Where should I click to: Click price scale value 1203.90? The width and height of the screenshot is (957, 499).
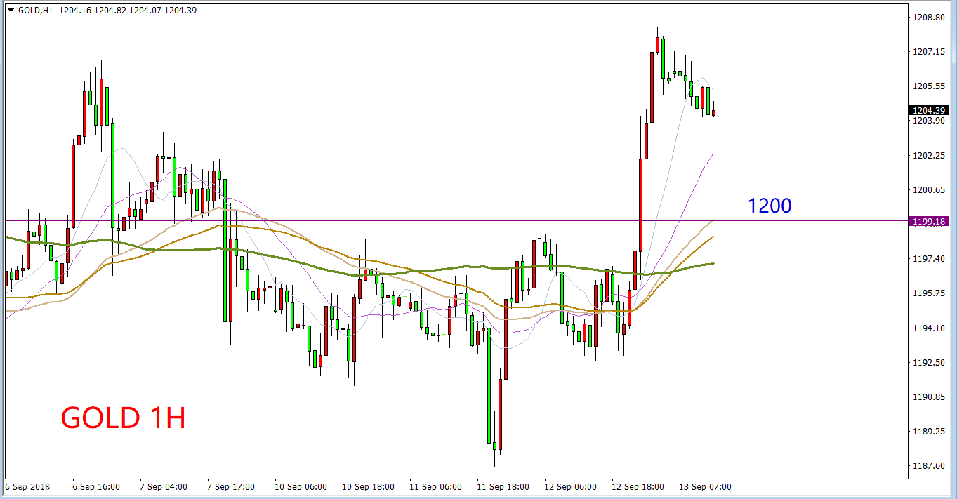click(x=929, y=121)
